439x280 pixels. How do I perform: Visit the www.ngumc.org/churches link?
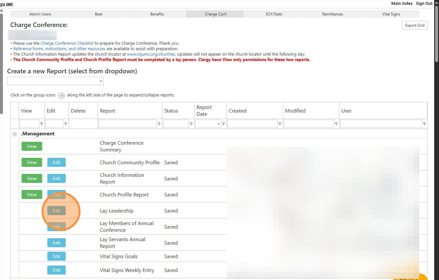click(x=151, y=54)
